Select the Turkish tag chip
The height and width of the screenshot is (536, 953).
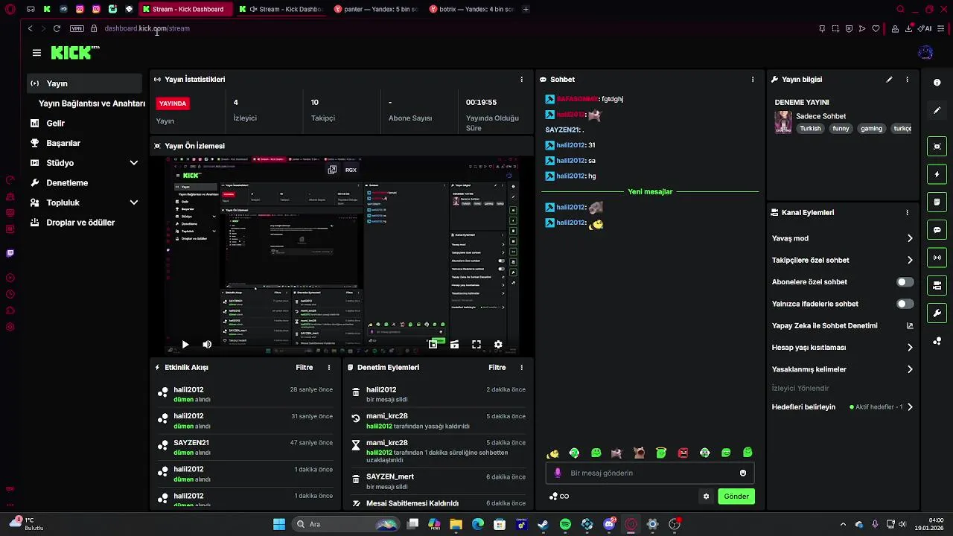pos(810,129)
